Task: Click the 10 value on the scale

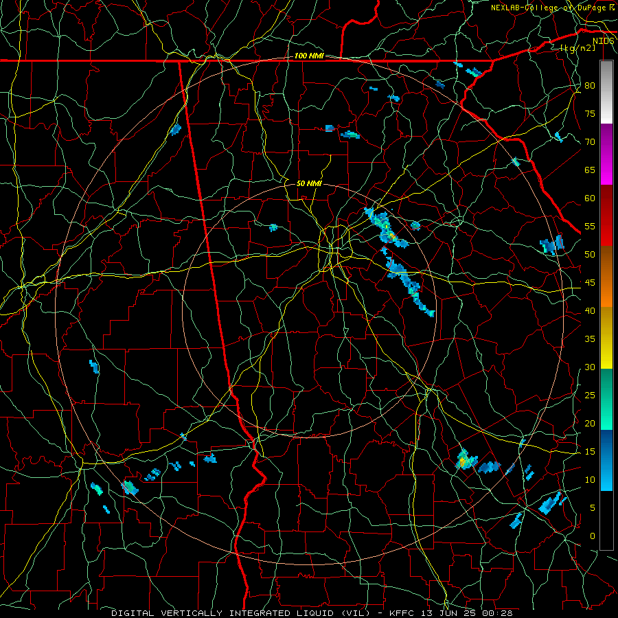Action: (590, 480)
